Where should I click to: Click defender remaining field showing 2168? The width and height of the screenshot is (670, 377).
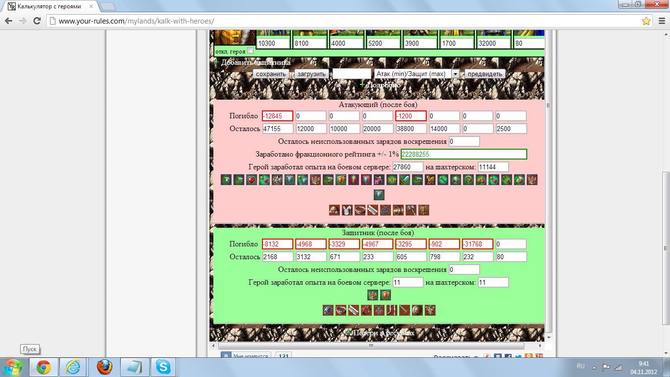pyautogui.click(x=278, y=257)
